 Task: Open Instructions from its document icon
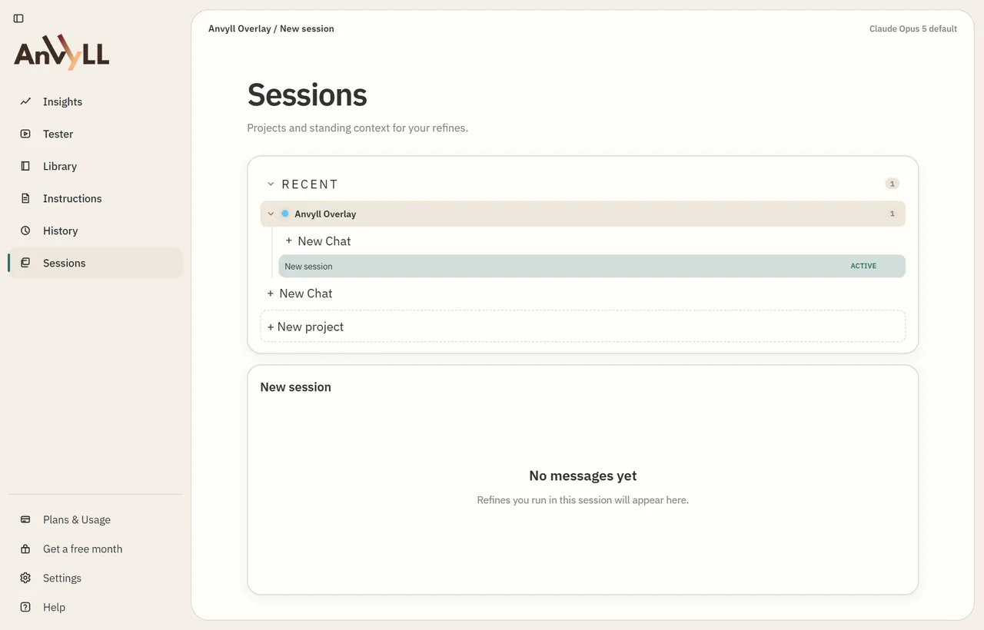(25, 198)
